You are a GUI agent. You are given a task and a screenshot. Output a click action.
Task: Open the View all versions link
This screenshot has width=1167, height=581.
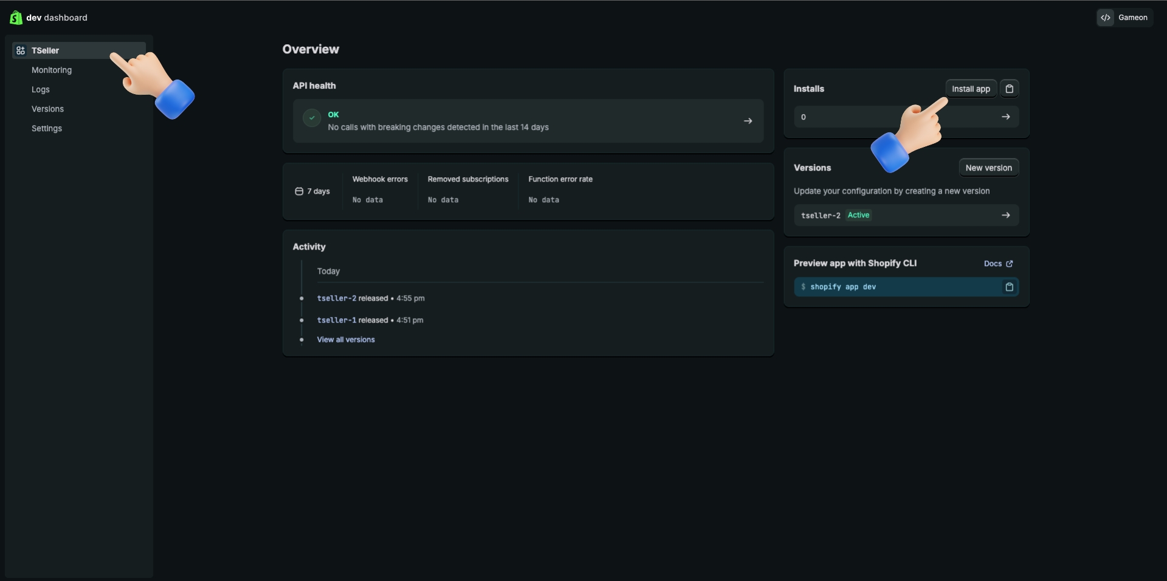pos(345,339)
